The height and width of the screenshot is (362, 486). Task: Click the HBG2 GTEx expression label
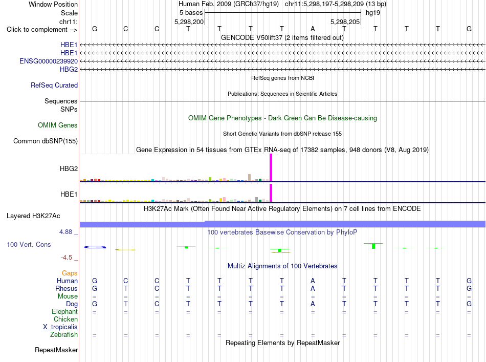(69, 169)
